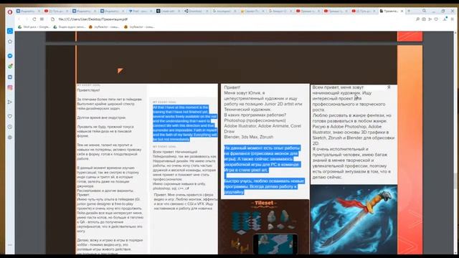Open VK in the sidebar
The image size is (459, 258).
[10, 77]
